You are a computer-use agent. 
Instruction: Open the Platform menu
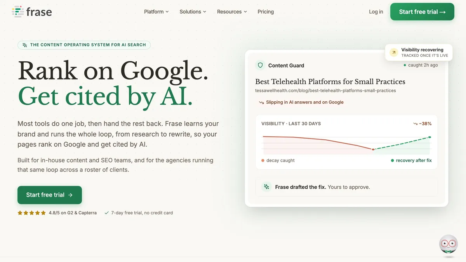pos(156,12)
